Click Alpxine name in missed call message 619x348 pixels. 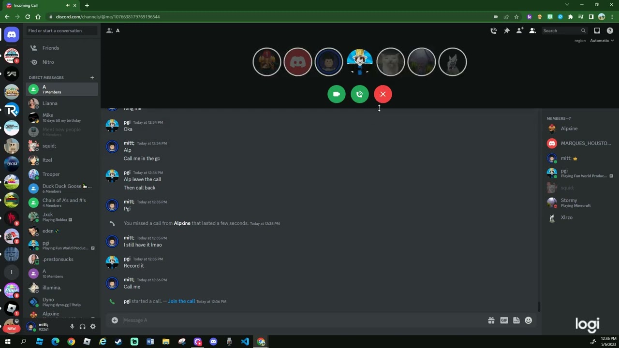tap(182, 223)
